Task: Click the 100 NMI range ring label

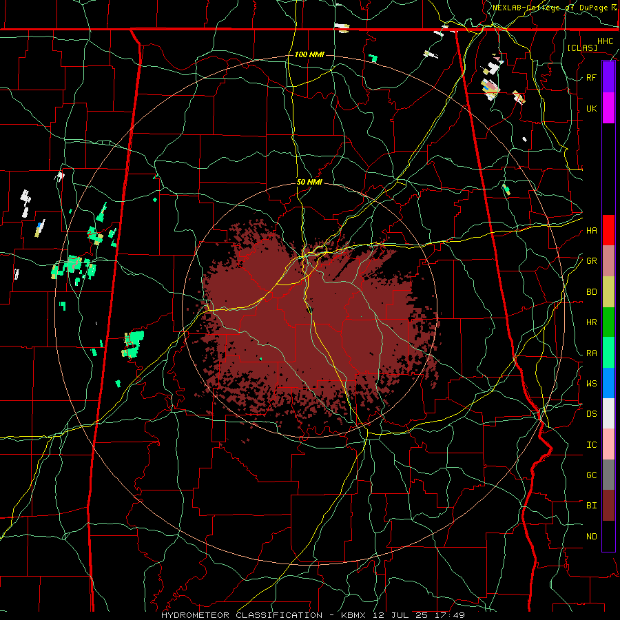Action: coord(309,54)
